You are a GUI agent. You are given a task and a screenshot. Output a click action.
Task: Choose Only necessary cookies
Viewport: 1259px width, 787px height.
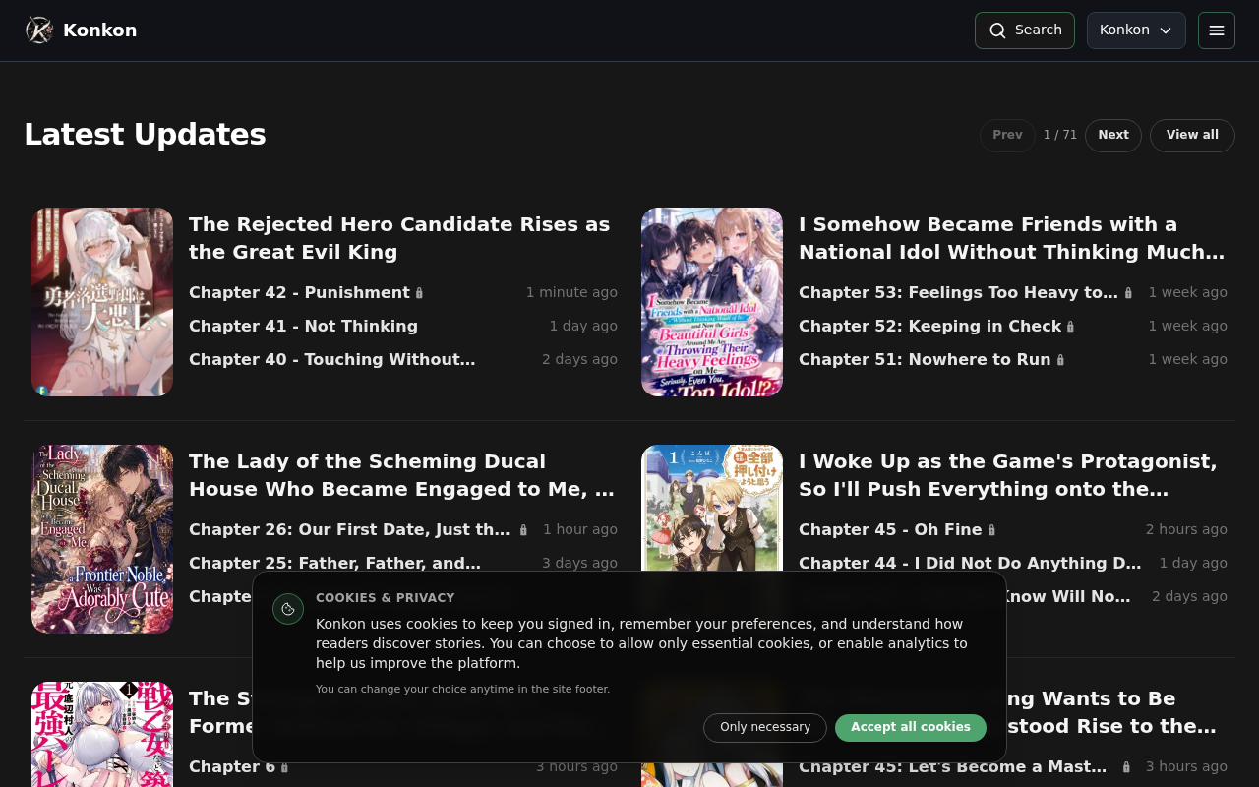pos(765,728)
